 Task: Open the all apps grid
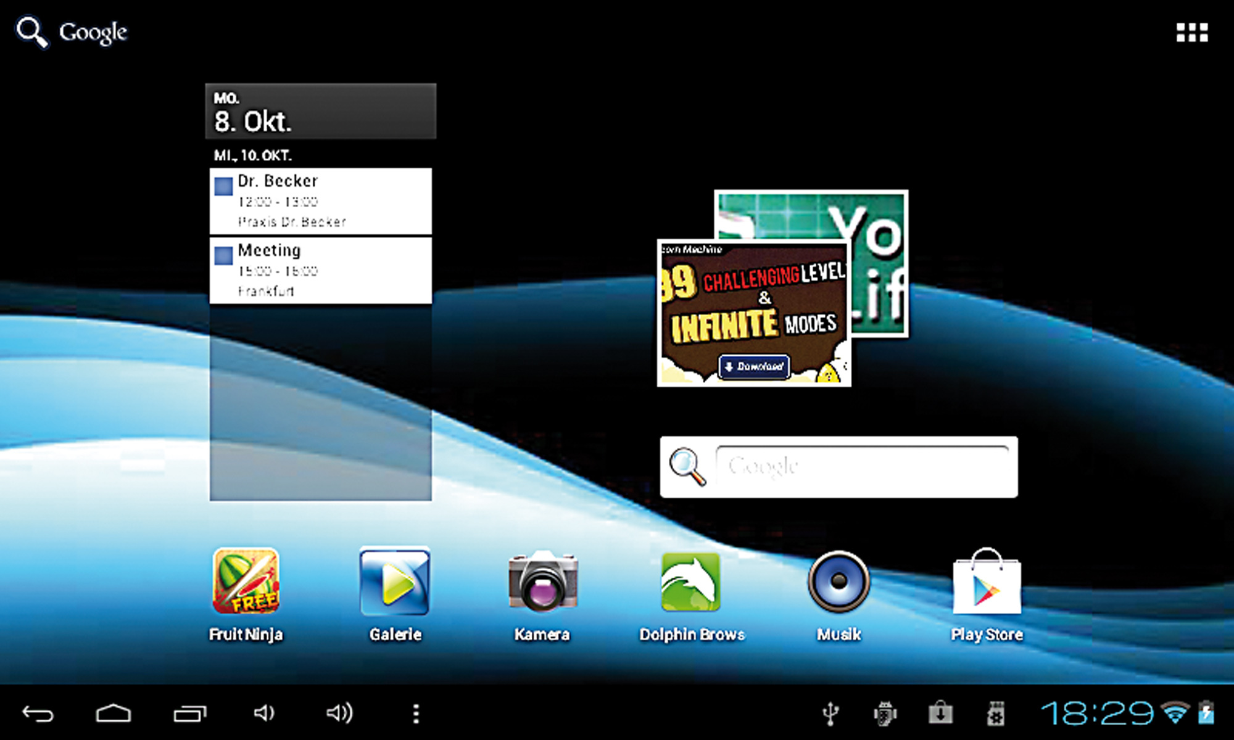pyautogui.click(x=1191, y=32)
